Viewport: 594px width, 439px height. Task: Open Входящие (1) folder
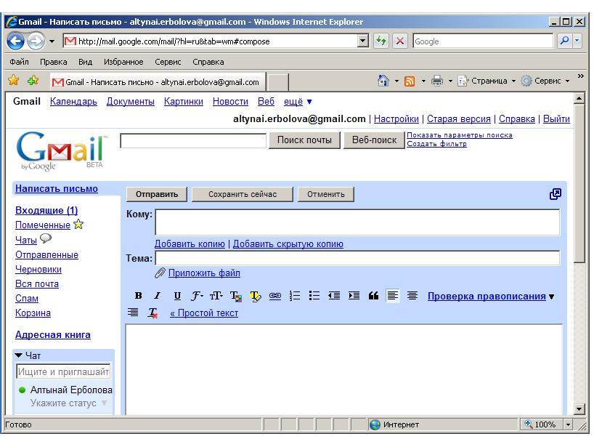[x=46, y=210]
